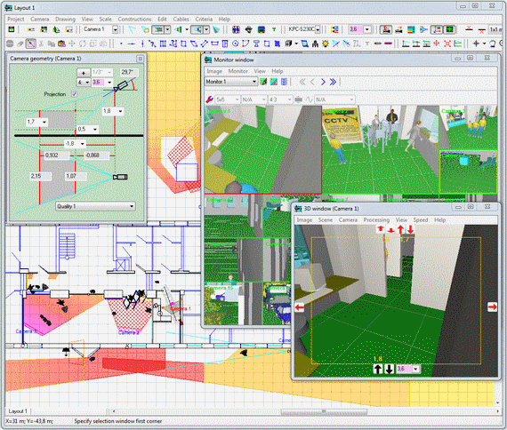The width and height of the screenshot is (507, 430).
Task: Open Scene menu in 3D window
Action: pyautogui.click(x=326, y=220)
